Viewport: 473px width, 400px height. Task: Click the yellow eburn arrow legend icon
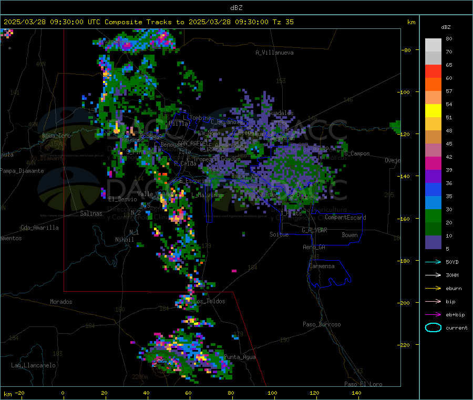(433, 288)
